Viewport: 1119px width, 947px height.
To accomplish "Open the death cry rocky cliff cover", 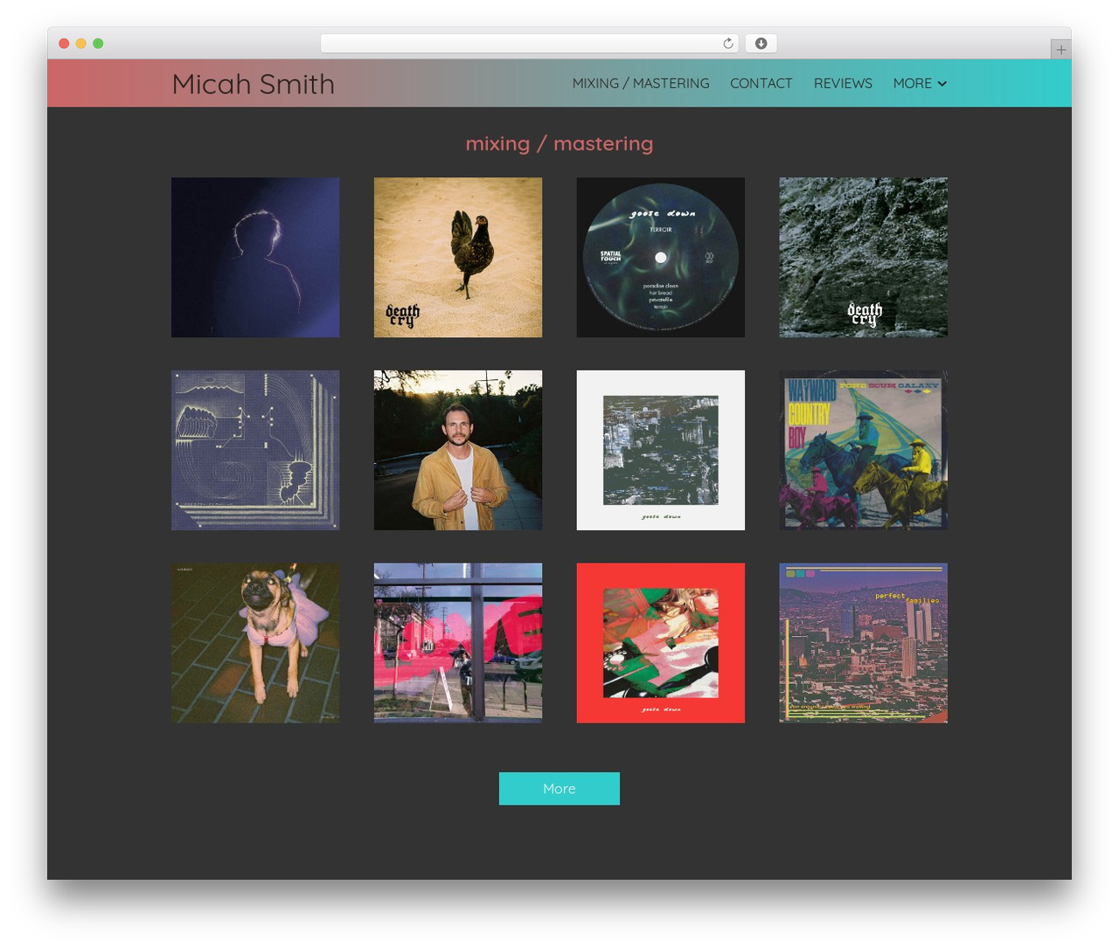I will point(864,258).
